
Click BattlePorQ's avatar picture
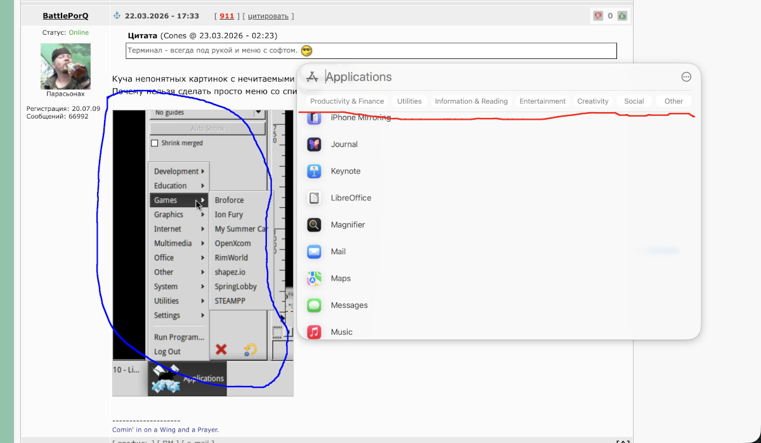(x=65, y=65)
